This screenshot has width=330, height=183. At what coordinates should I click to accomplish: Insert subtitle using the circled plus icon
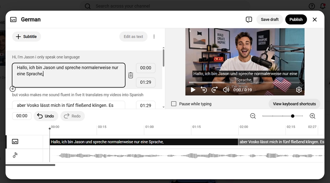tap(12, 89)
